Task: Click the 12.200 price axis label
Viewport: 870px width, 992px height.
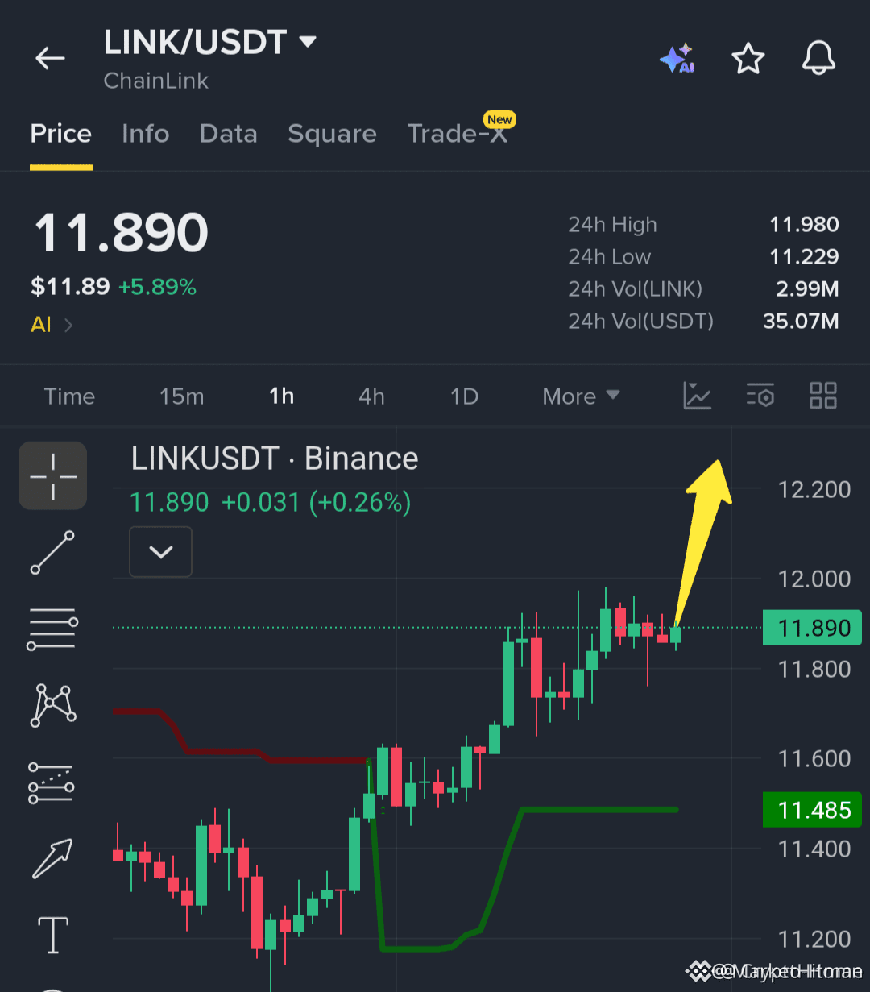Action: (814, 489)
